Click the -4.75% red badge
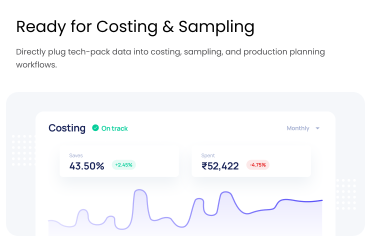371x242 pixels. [x=258, y=164]
